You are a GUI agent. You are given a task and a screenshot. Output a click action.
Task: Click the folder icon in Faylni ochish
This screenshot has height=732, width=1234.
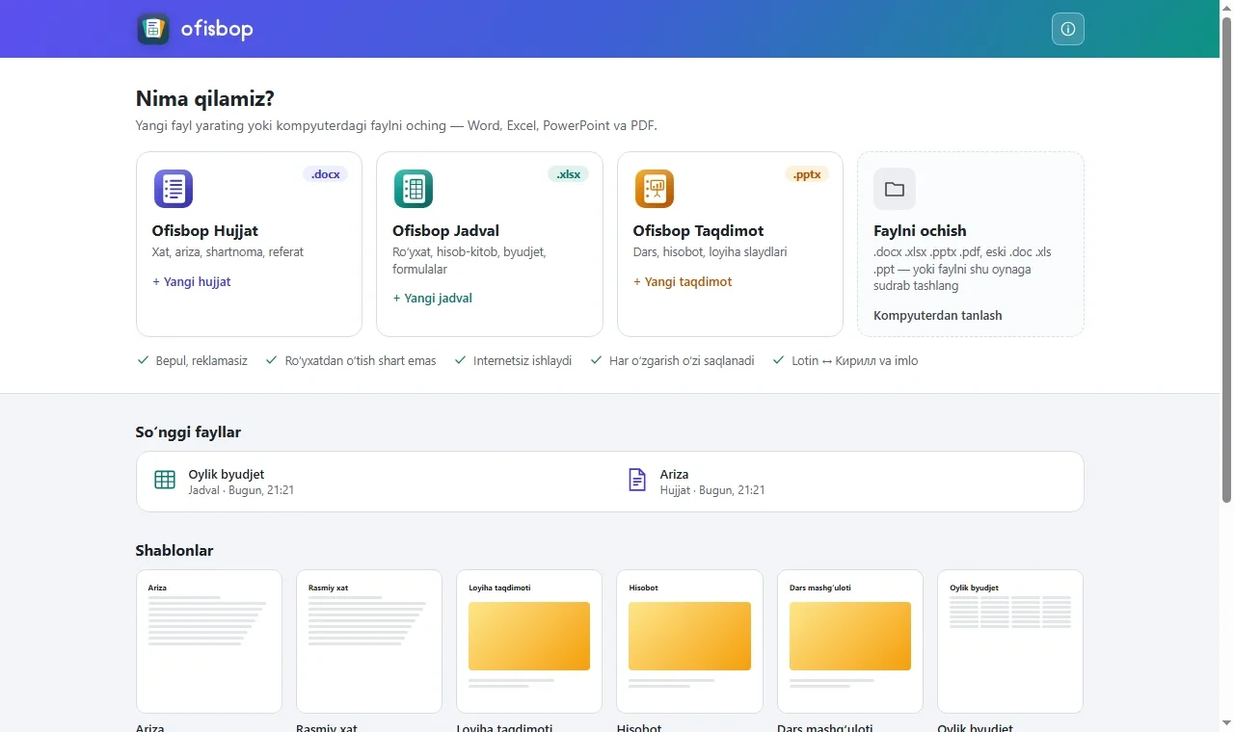tap(895, 189)
